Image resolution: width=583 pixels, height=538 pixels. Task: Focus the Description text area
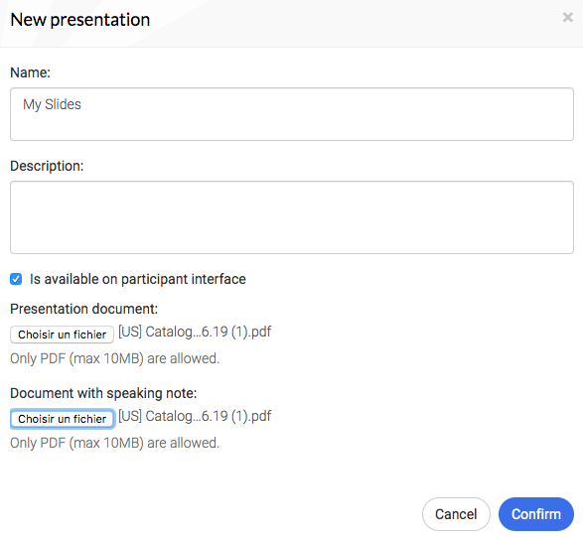292,217
